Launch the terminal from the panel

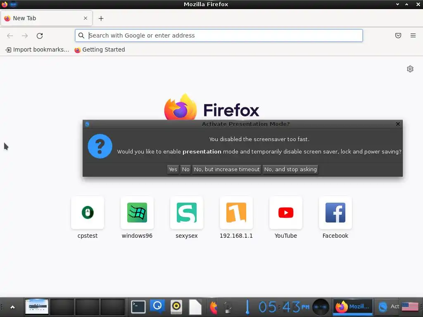pos(138,307)
